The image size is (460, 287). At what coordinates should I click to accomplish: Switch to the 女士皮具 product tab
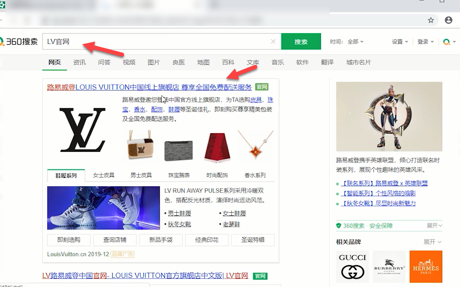(103, 174)
